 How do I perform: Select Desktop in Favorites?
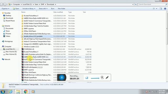point(7,16)
